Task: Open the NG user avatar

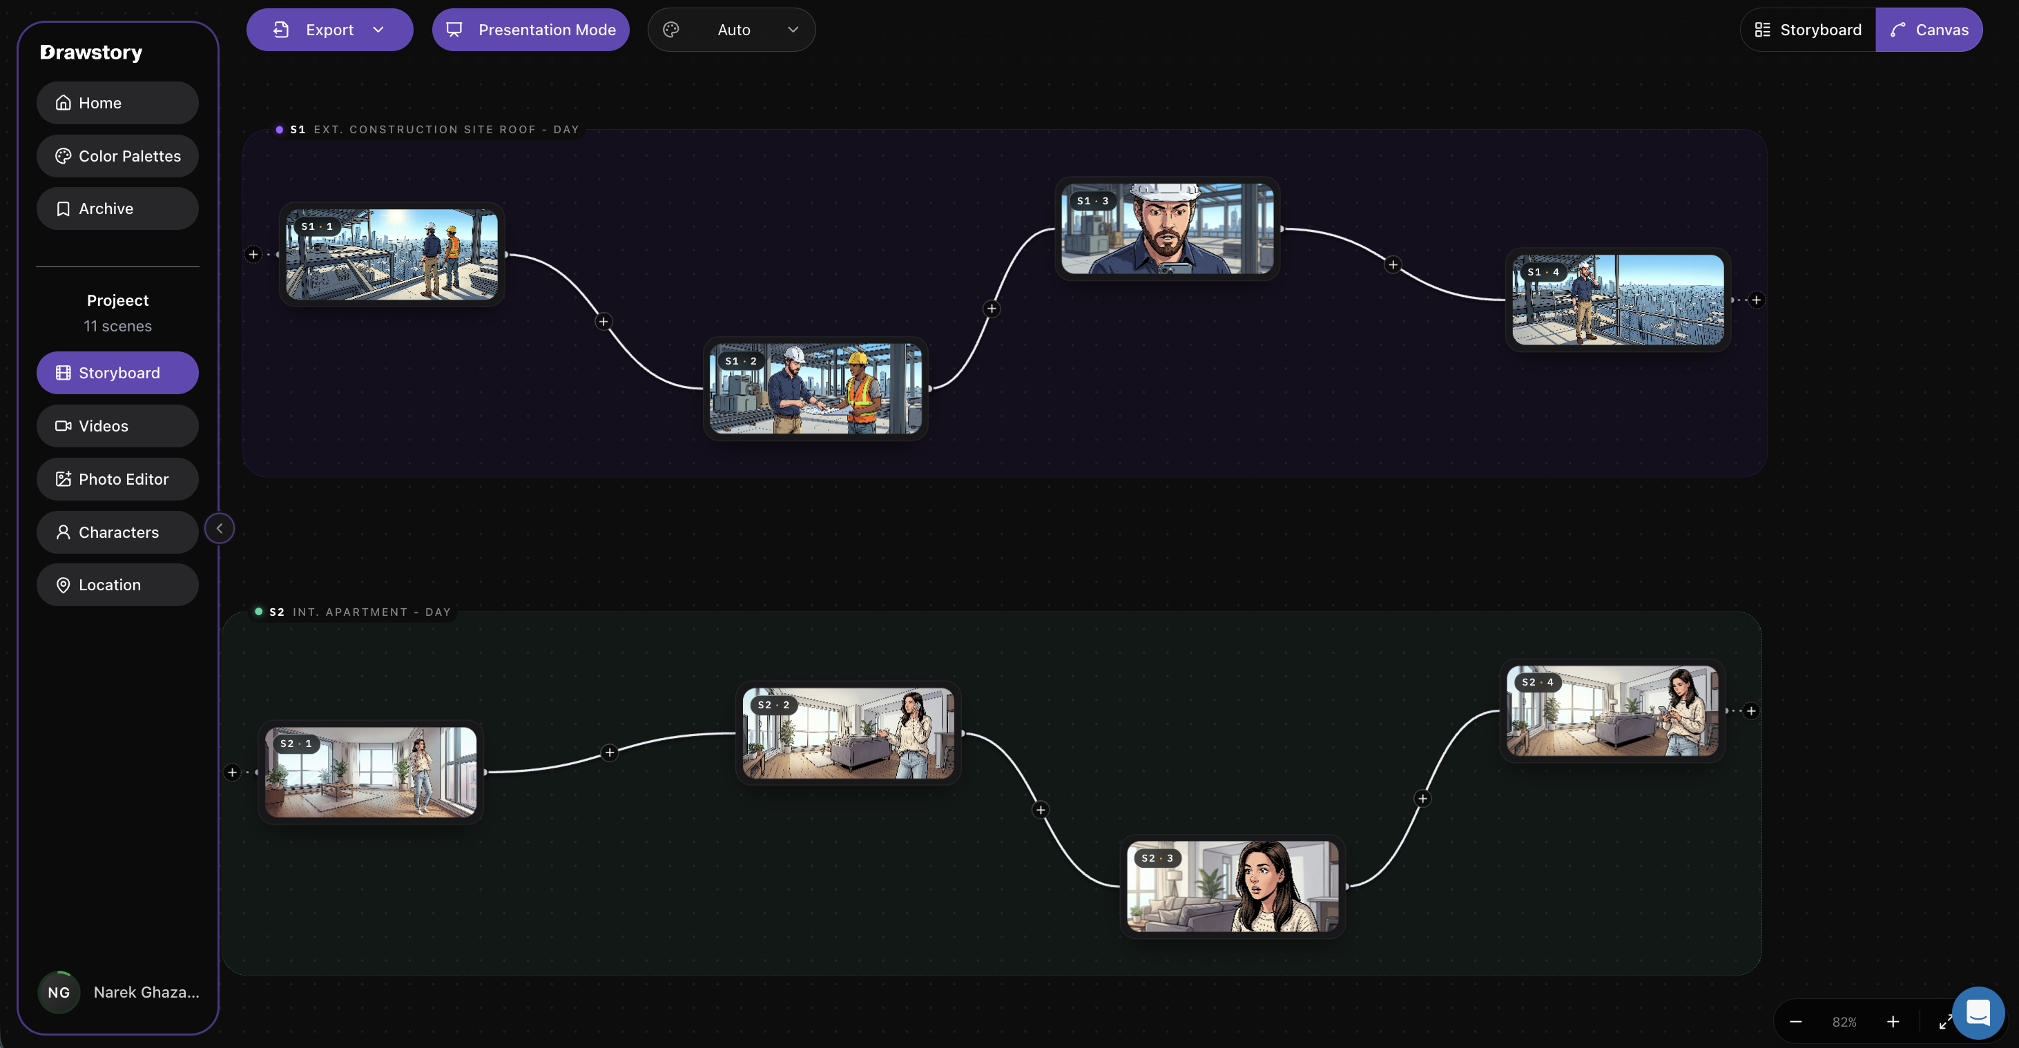Action: (59, 992)
